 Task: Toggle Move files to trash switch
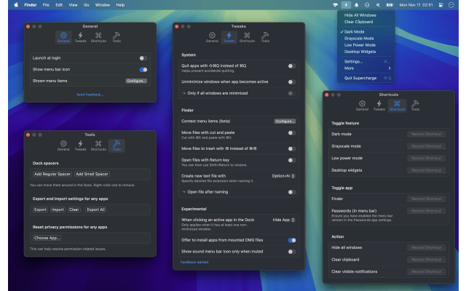[x=291, y=148]
